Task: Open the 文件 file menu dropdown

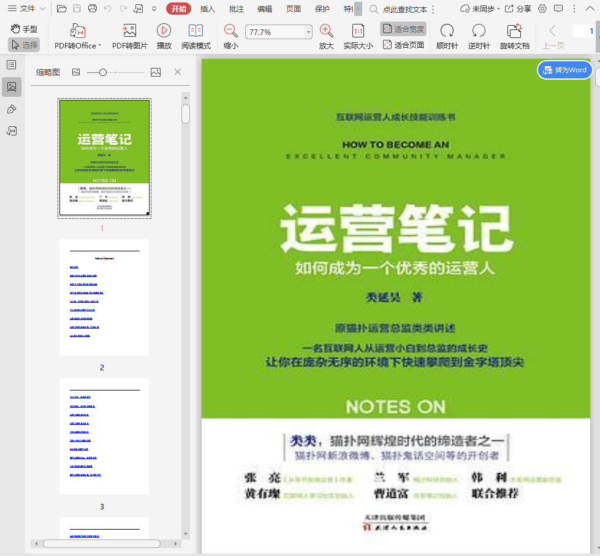Action: click(x=26, y=9)
